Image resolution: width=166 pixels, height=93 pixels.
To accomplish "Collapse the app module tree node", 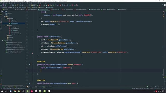I will pos(3,11).
